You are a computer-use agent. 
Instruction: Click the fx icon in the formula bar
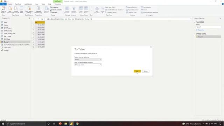42,19
